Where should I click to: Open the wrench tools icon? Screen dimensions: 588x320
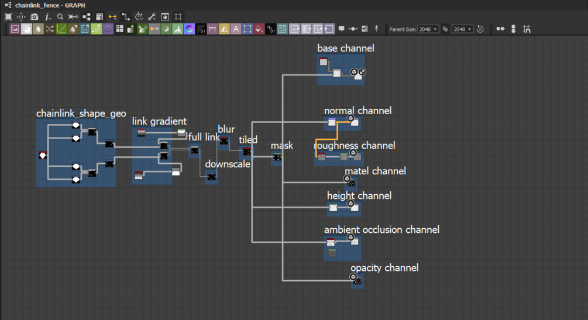[x=152, y=17]
